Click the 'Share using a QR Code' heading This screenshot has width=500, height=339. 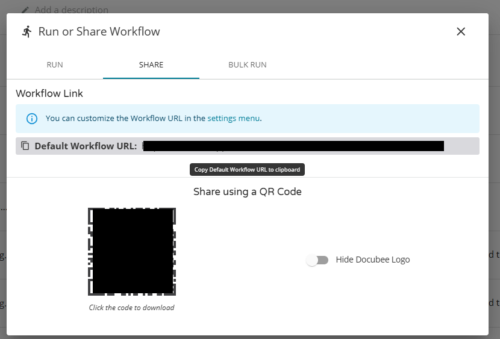pyautogui.click(x=248, y=191)
